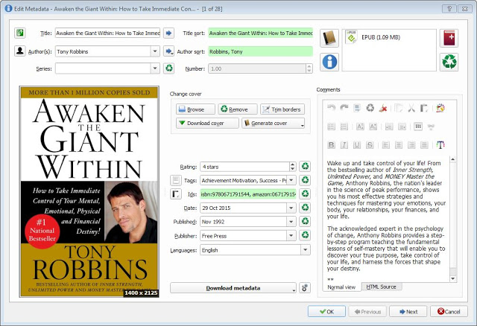The width and height of the screenshot is (477, 326).
Task: Open the Languages dropdown
Action: click(304, 250)
